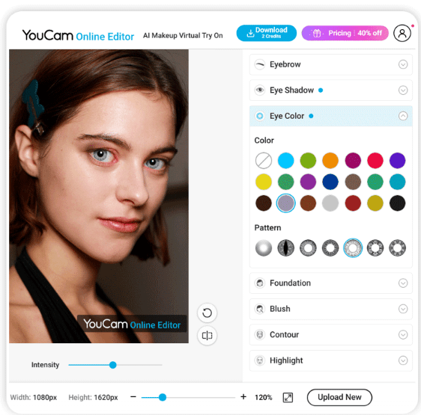
Task: Pick the orange eye color
Action: (330, 161)
